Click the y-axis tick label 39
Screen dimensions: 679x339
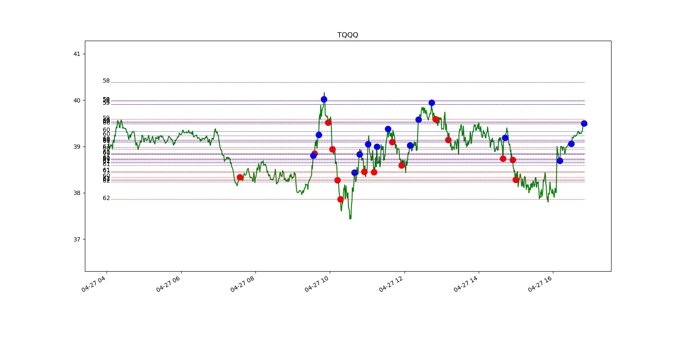click(76, 147)
